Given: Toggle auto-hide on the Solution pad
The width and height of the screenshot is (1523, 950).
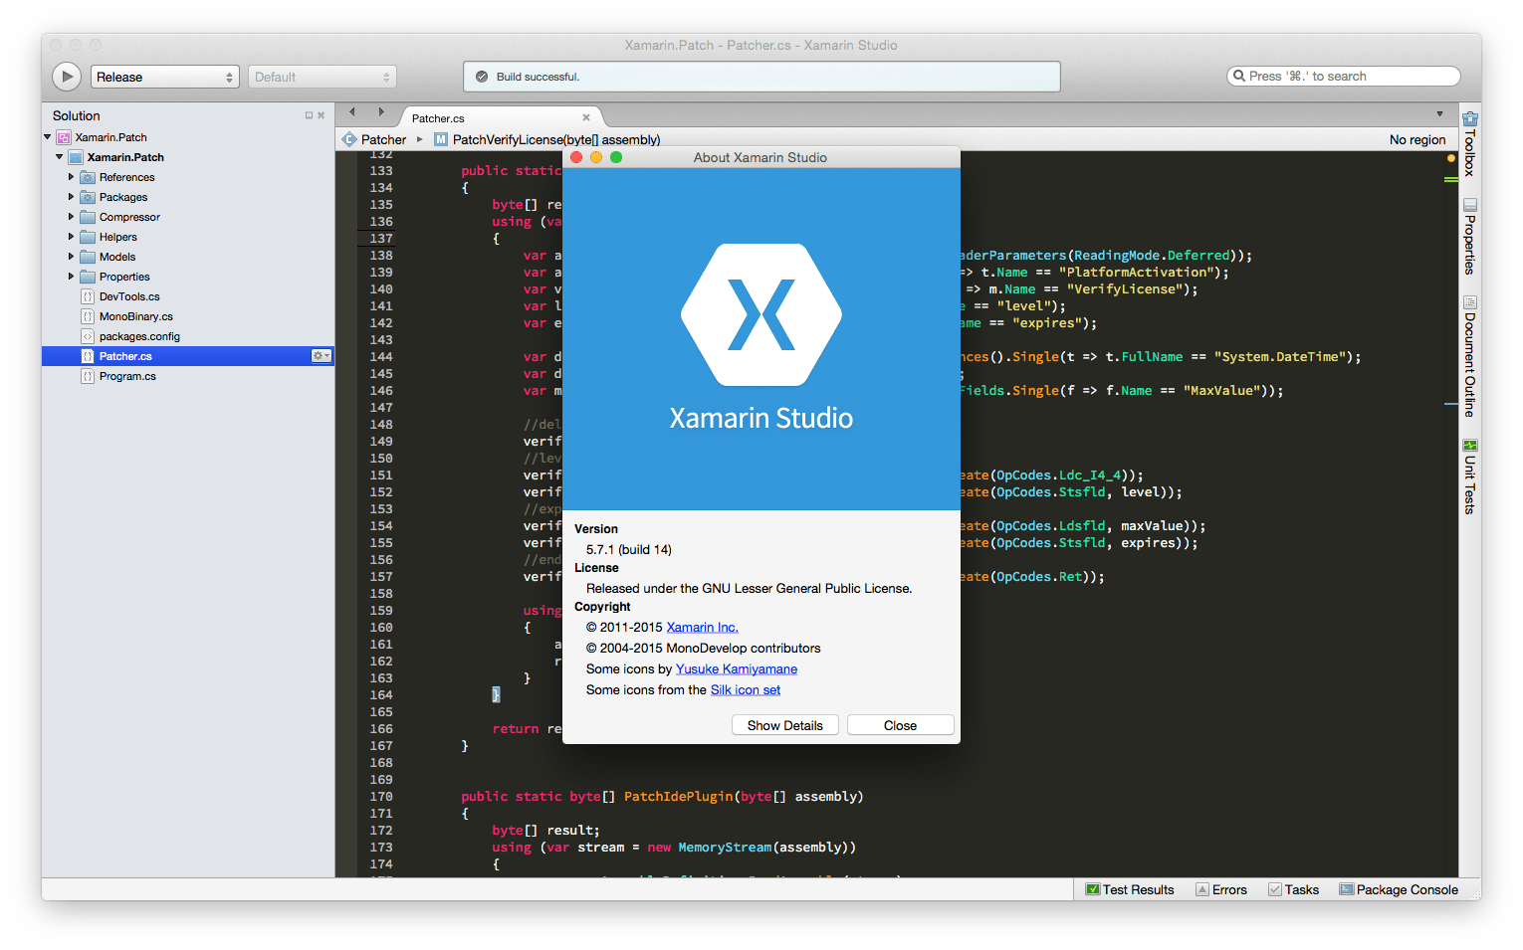Looking at the screenshot, I should 309,115.
